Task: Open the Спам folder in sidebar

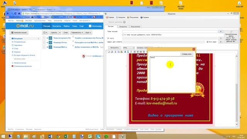Action: (16, 49)
